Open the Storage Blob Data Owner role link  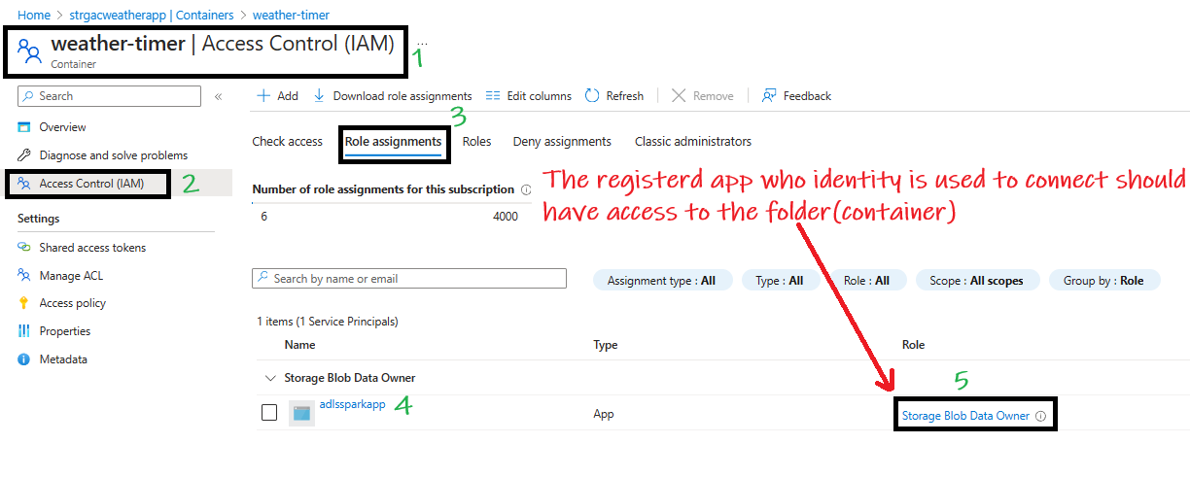coord(965,416)
